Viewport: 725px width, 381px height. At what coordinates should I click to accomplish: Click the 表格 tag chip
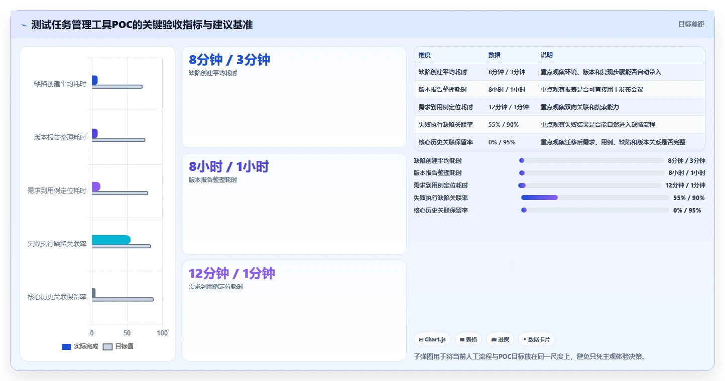point(468,339)
